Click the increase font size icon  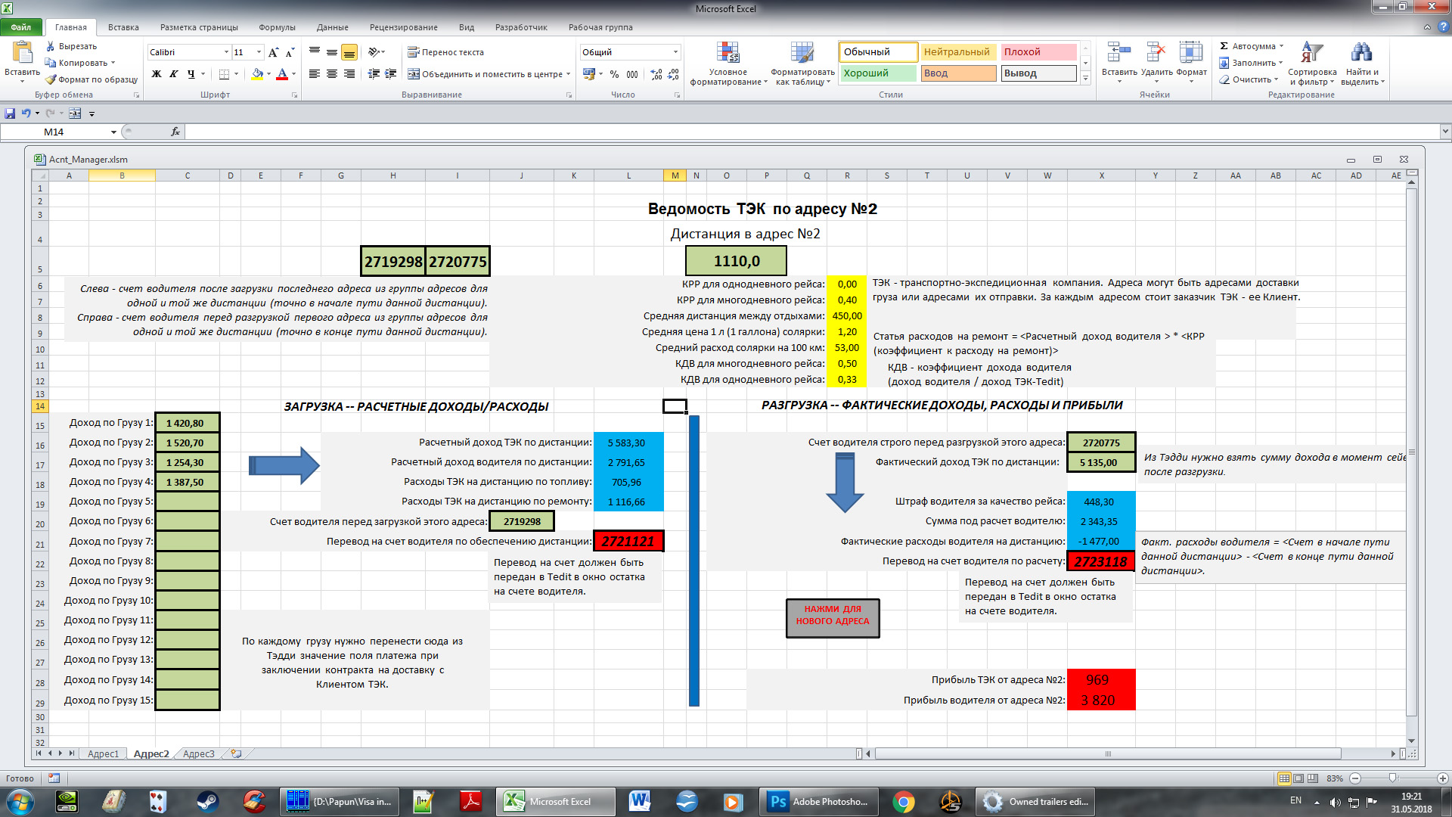(x=273, y=52)
